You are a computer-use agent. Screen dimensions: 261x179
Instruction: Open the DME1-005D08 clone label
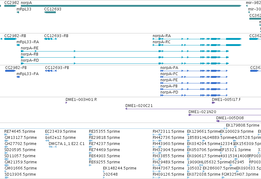pyautogui.click(x=230, y=118)
